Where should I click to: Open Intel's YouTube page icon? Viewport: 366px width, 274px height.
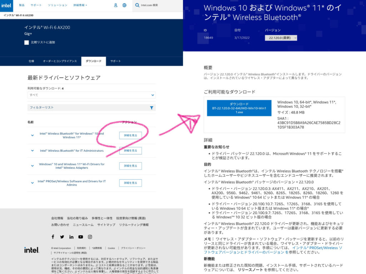tap(80, 237)
